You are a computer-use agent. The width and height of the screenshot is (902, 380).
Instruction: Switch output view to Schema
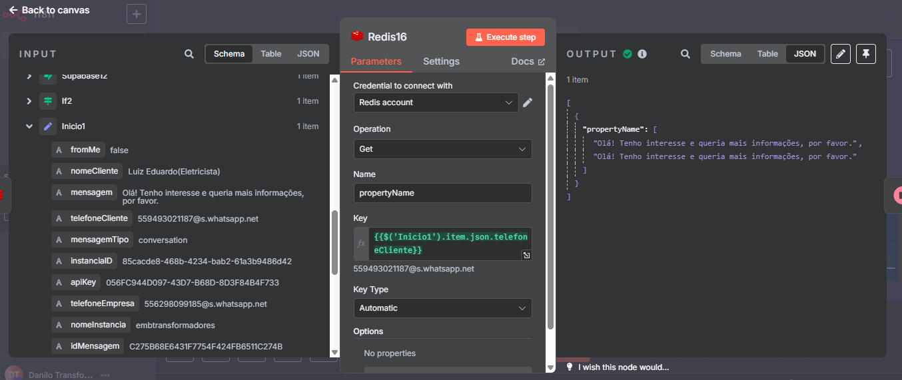[x=725, y=54]
